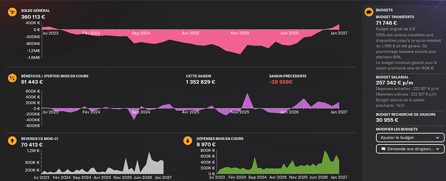Click the chevron arrow of Ajuster le budget
446x181 pixels.
438,138
